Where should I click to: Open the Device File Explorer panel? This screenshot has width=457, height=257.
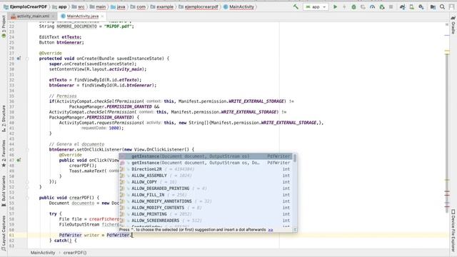click(x=453, y=230)
